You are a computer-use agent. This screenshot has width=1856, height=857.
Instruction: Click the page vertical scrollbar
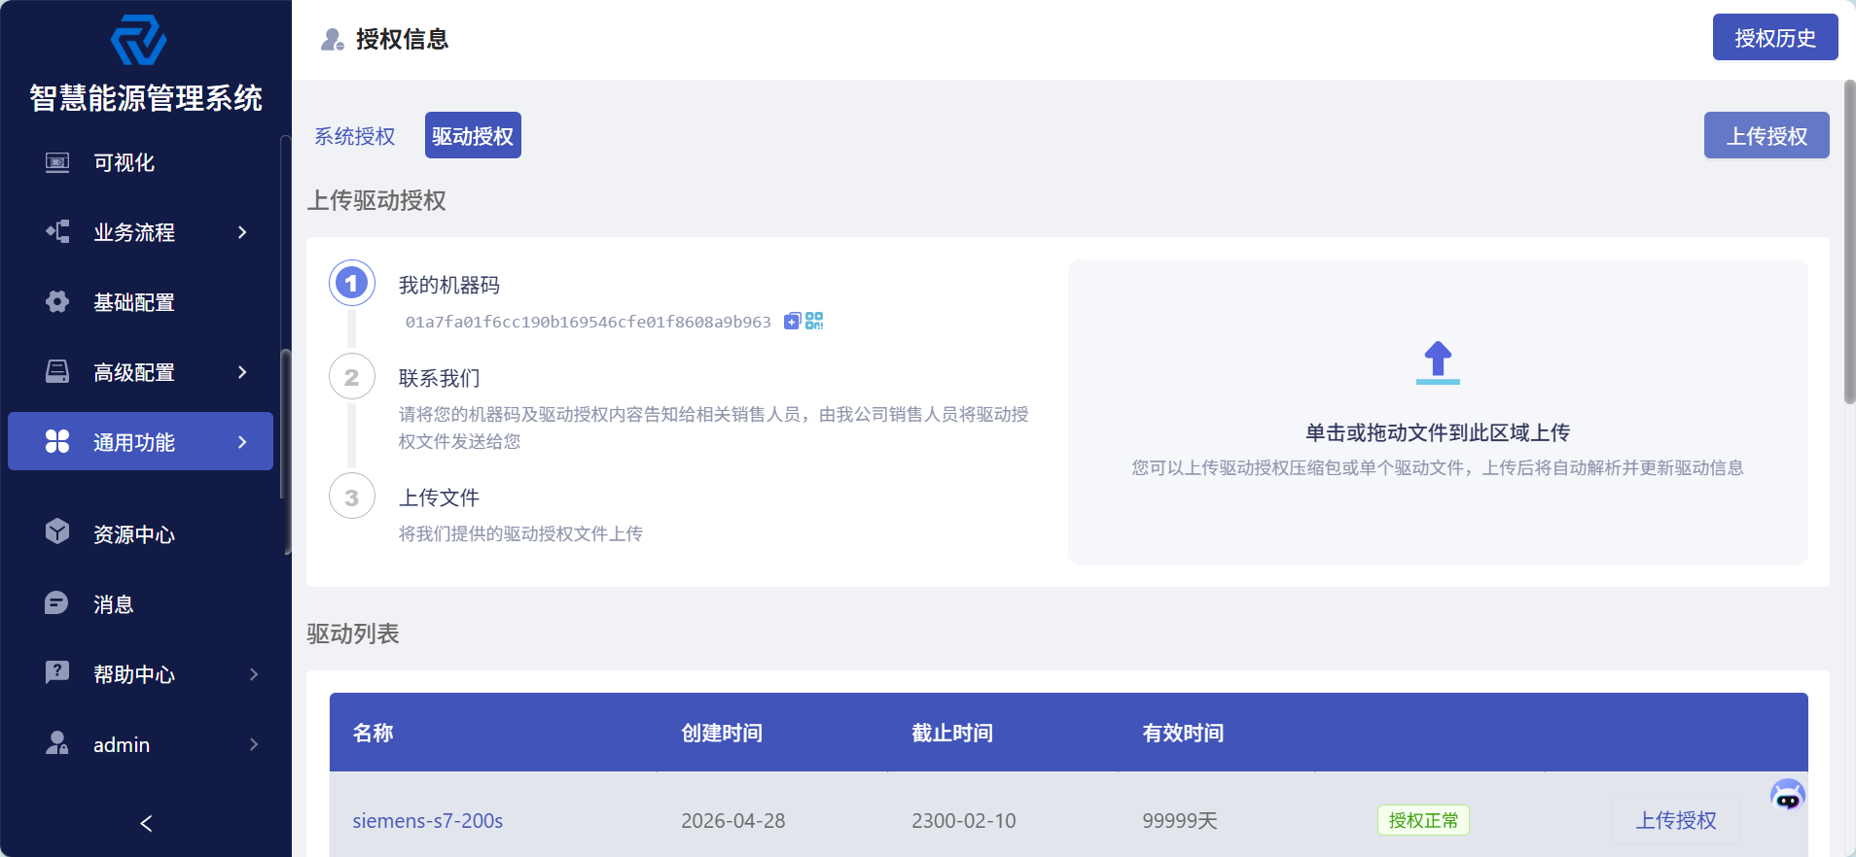pos(1849,241)
